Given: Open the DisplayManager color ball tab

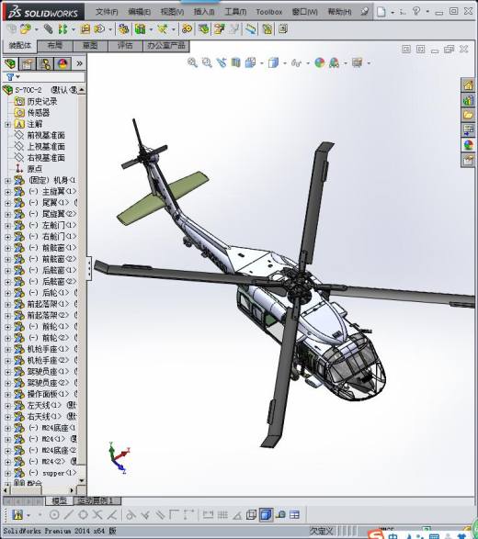Looking at the screenshot, I should (63, 64).
